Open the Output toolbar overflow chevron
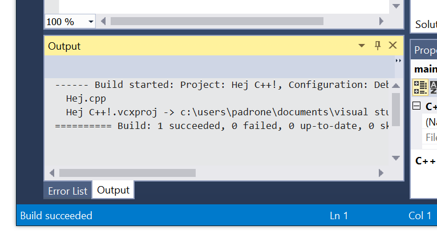 (399, 61)
